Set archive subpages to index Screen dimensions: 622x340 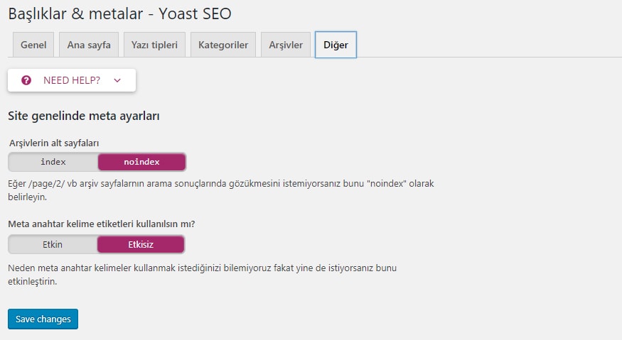53,162
